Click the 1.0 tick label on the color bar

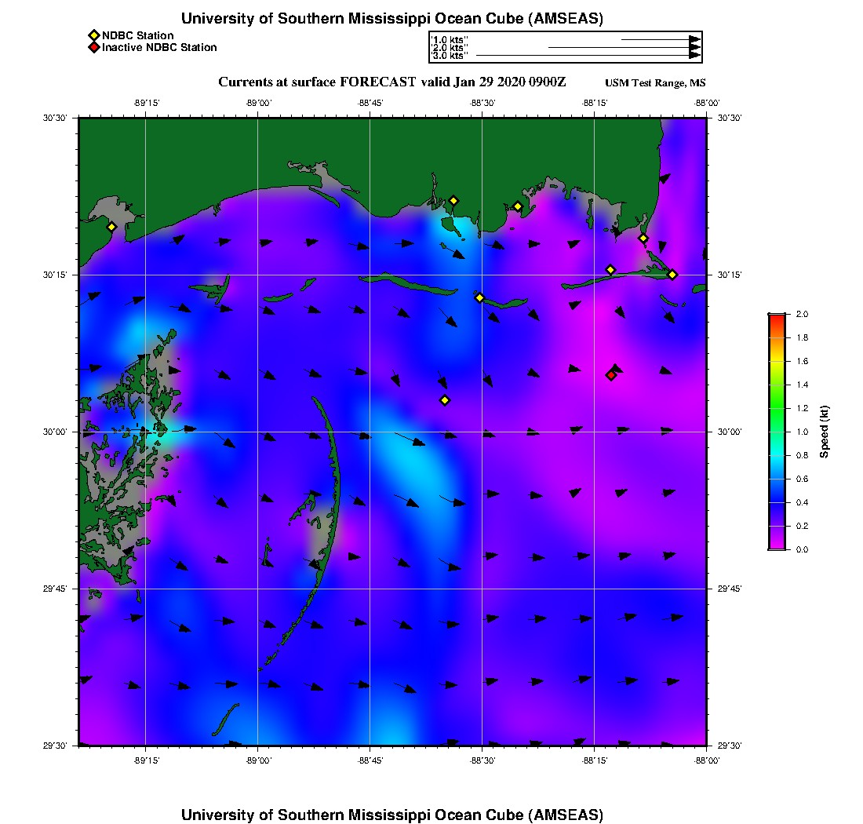802,432
